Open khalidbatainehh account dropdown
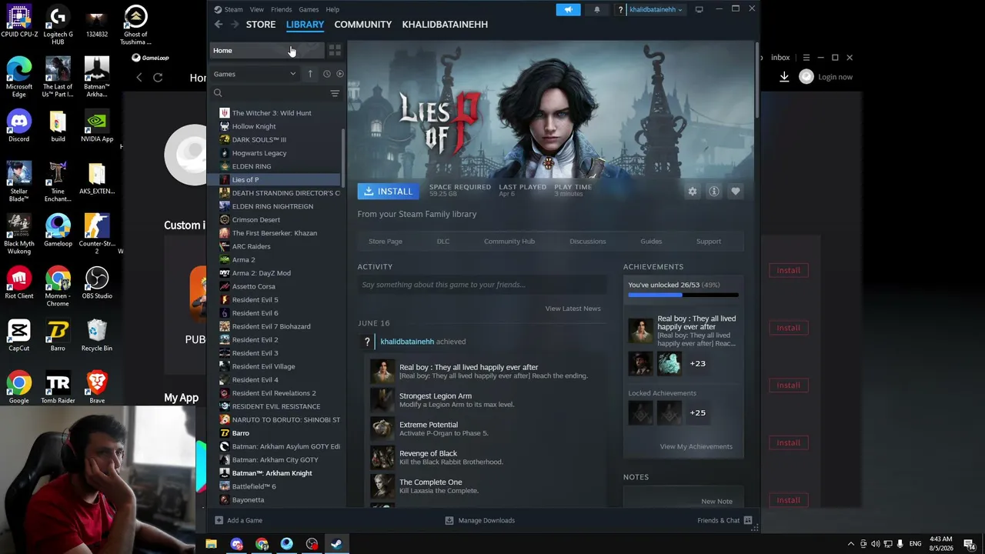 (x=656, y=9)
